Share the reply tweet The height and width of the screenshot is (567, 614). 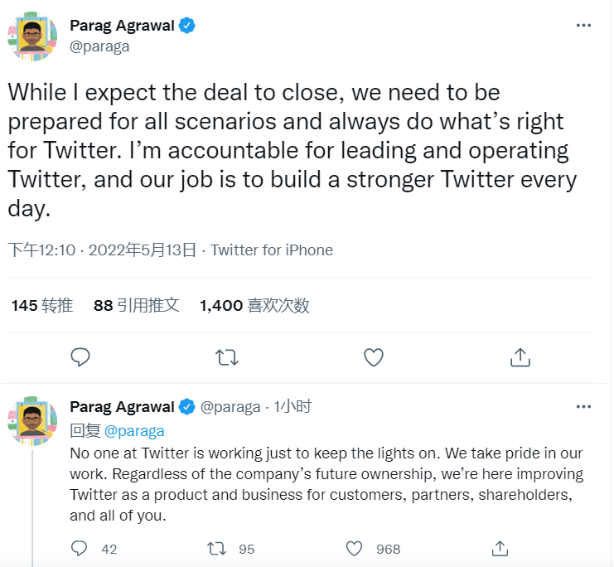[500, 549]
